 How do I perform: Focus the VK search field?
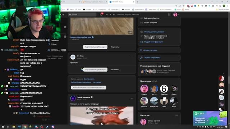point(82,14)
